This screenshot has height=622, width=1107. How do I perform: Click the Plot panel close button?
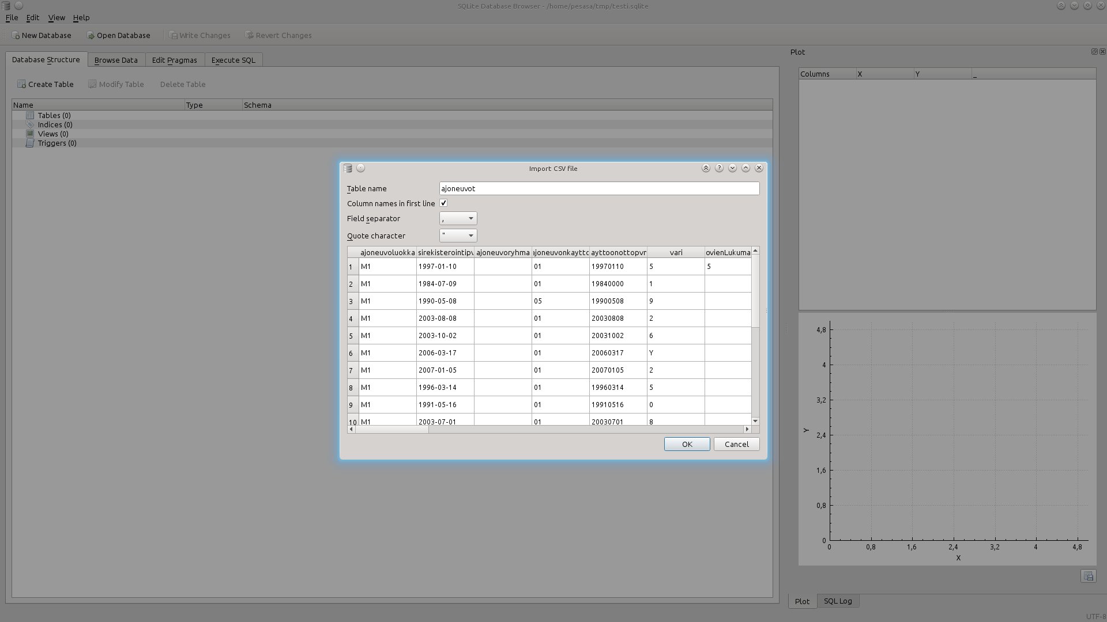[x=1102, y=52]
